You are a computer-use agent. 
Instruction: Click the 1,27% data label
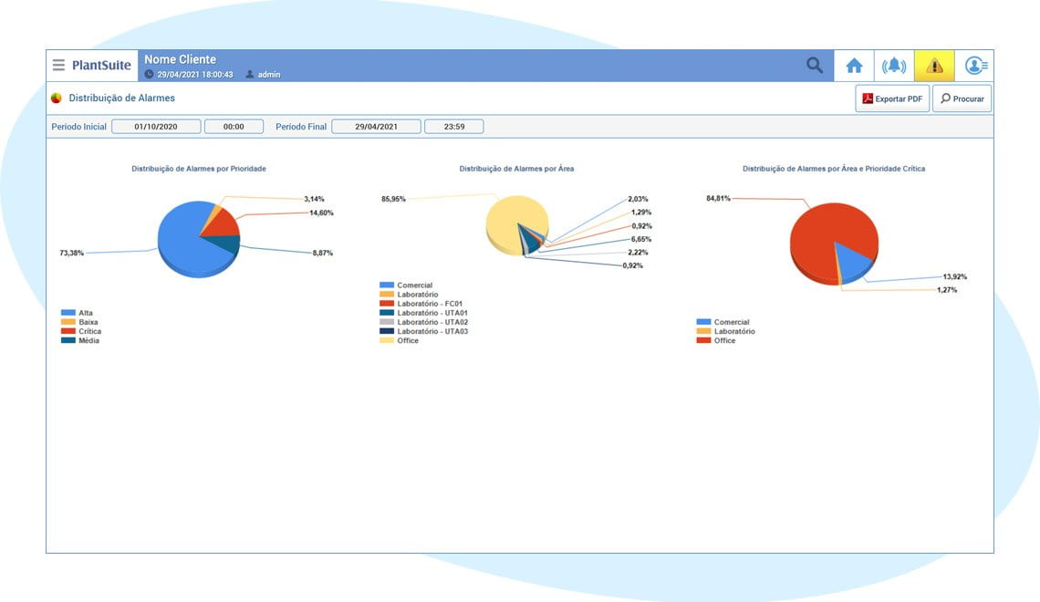947,290
